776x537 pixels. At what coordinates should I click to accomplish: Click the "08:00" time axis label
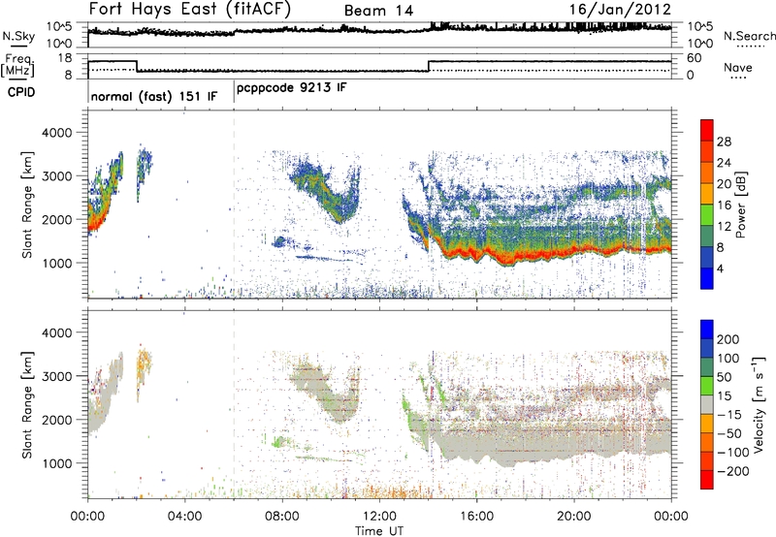point(282,517)
